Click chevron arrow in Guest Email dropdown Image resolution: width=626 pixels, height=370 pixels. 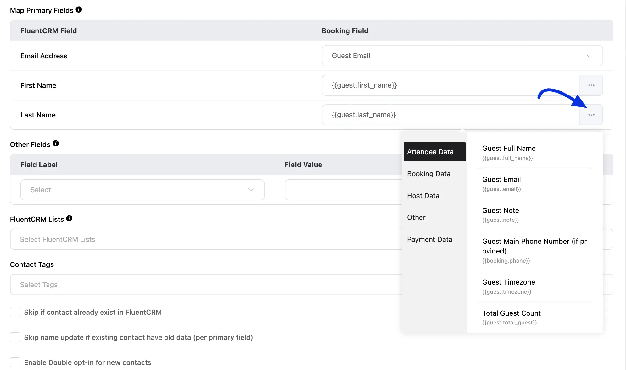pos(589,56)
